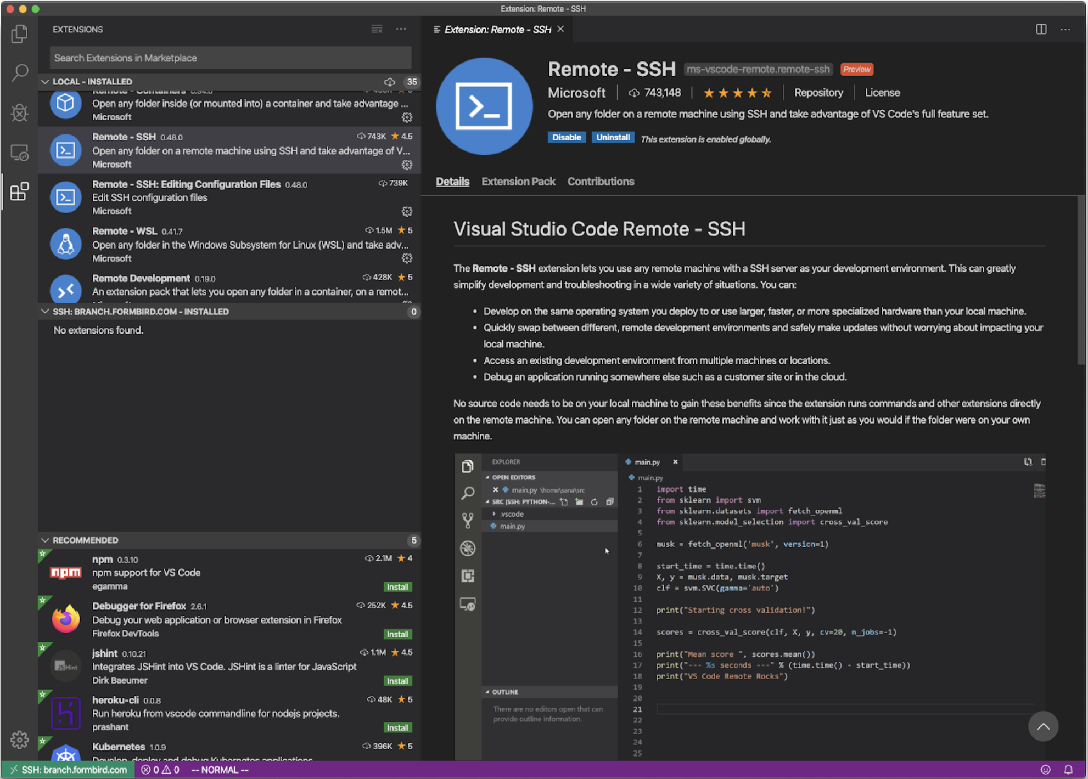Open editor more actions ellipsis
The width and height of the screenshot is (1088, 779).
[x=1065, y=29]
